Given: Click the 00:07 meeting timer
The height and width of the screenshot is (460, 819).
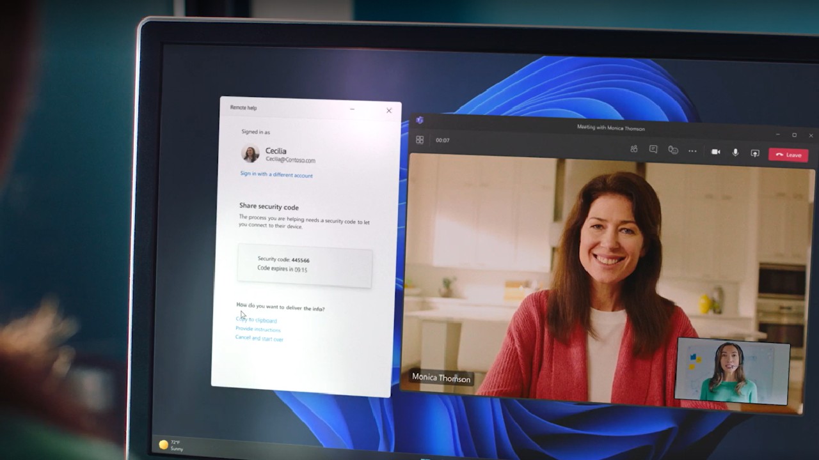Looking at the screenshot, I should tap(442, 140).
